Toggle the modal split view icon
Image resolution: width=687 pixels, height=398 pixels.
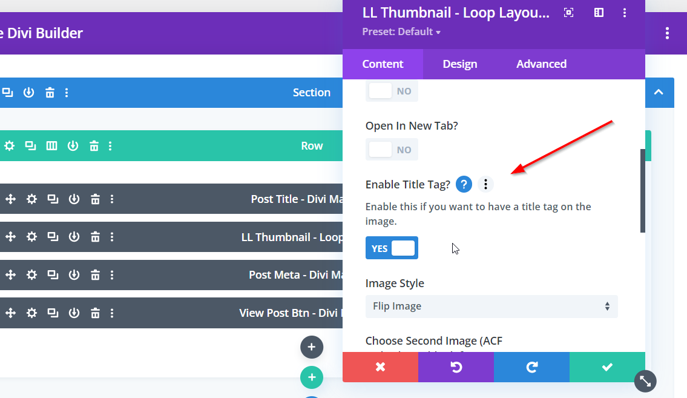point(599,13)
